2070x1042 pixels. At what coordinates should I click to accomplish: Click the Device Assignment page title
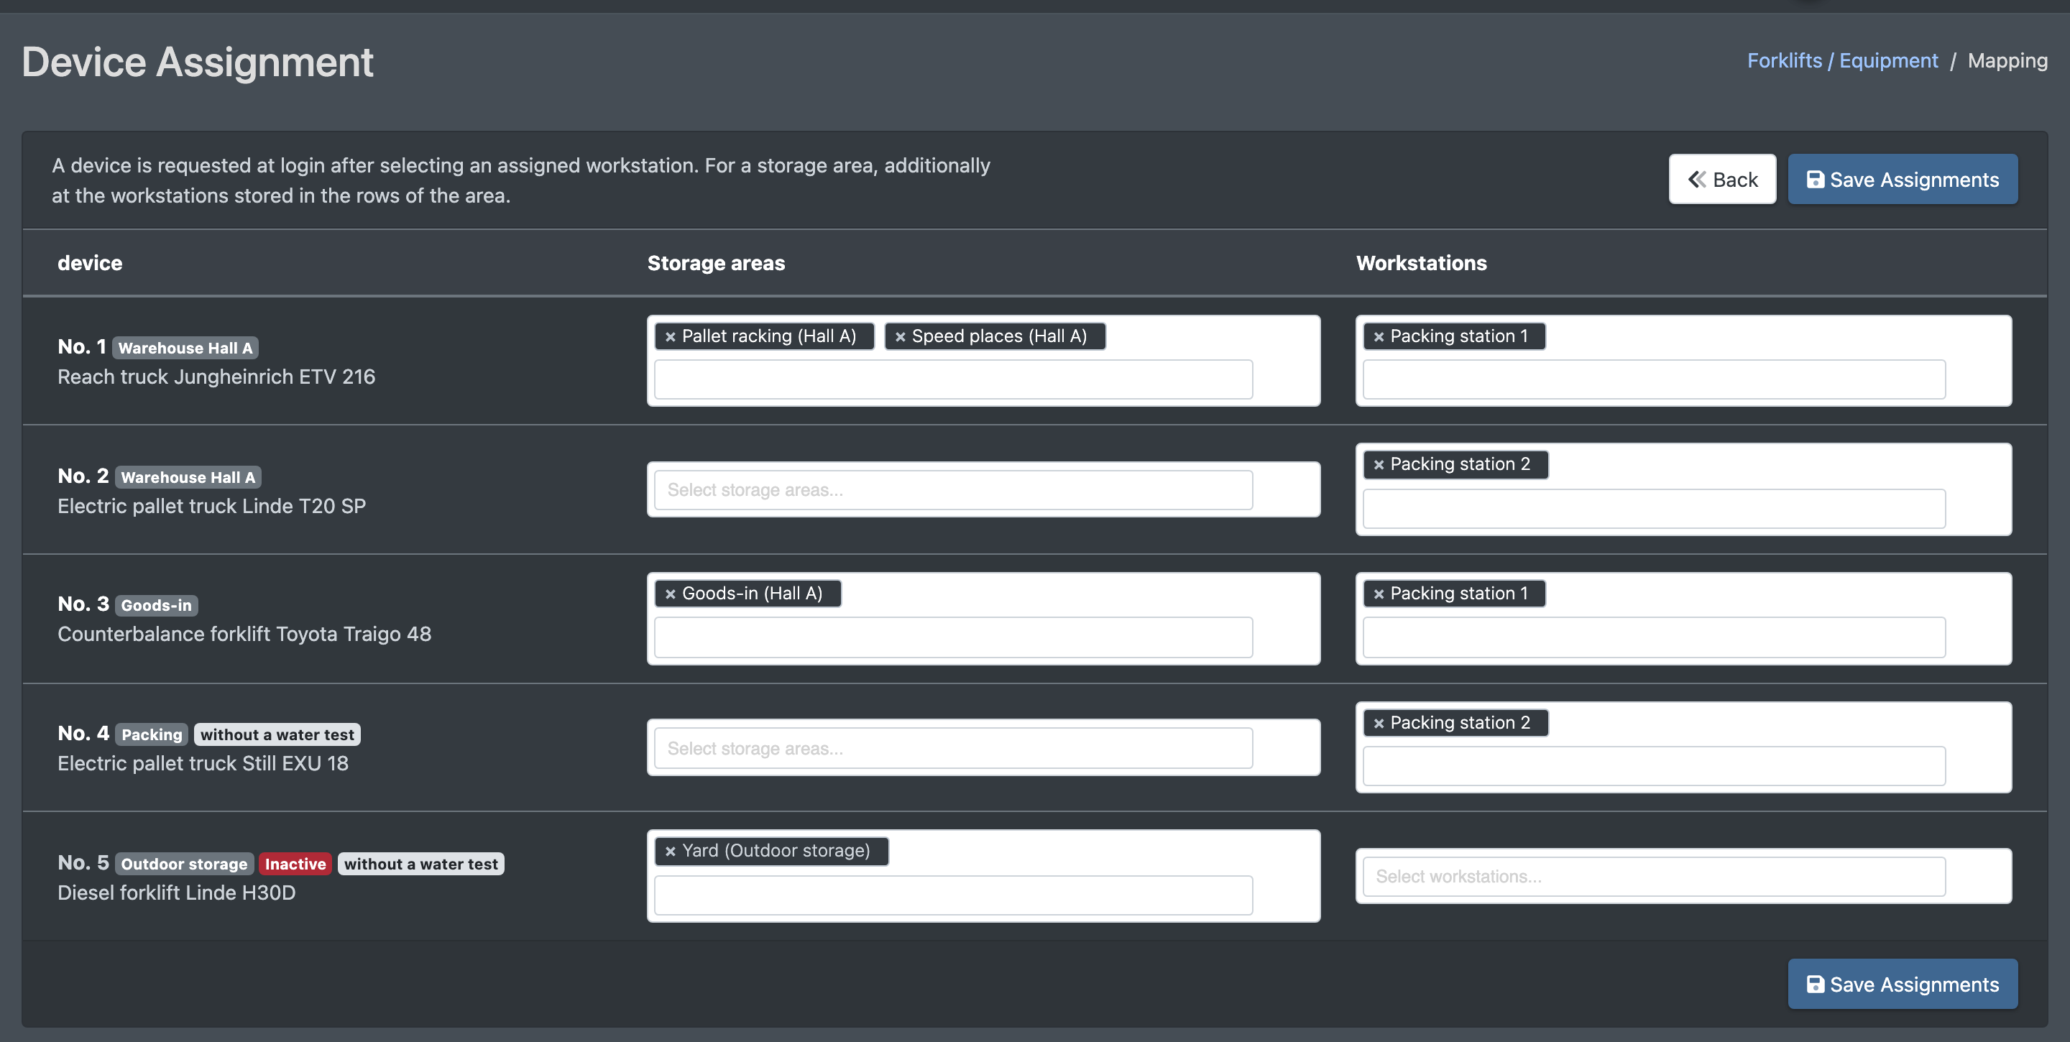198,62
